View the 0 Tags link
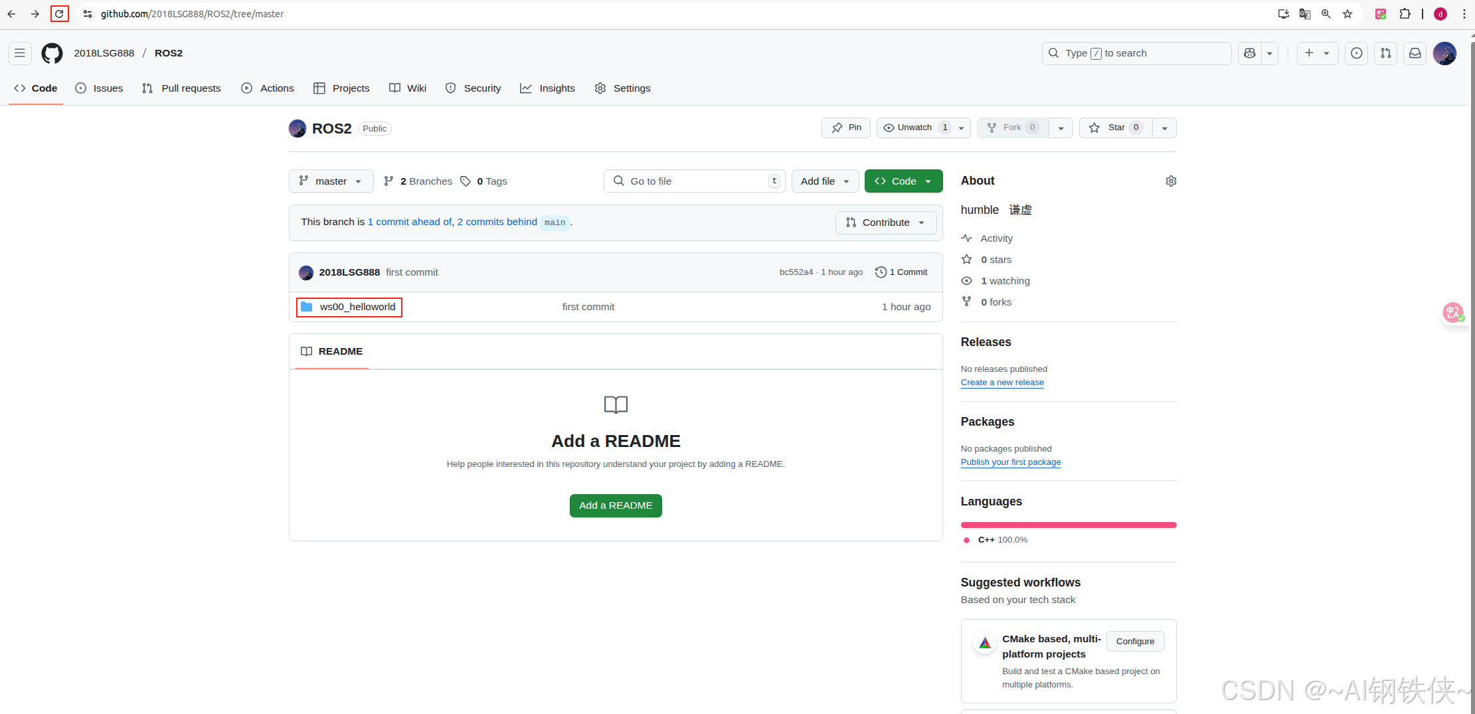Screen dimensions: 1475x714 click(483, 181)
